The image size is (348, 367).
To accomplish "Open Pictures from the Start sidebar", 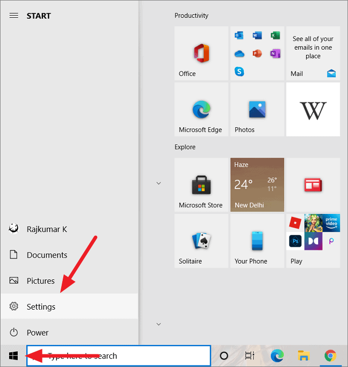I will tap(69, 281).
